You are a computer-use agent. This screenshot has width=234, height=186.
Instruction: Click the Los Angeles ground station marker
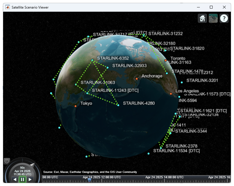(x=171, y=94)
